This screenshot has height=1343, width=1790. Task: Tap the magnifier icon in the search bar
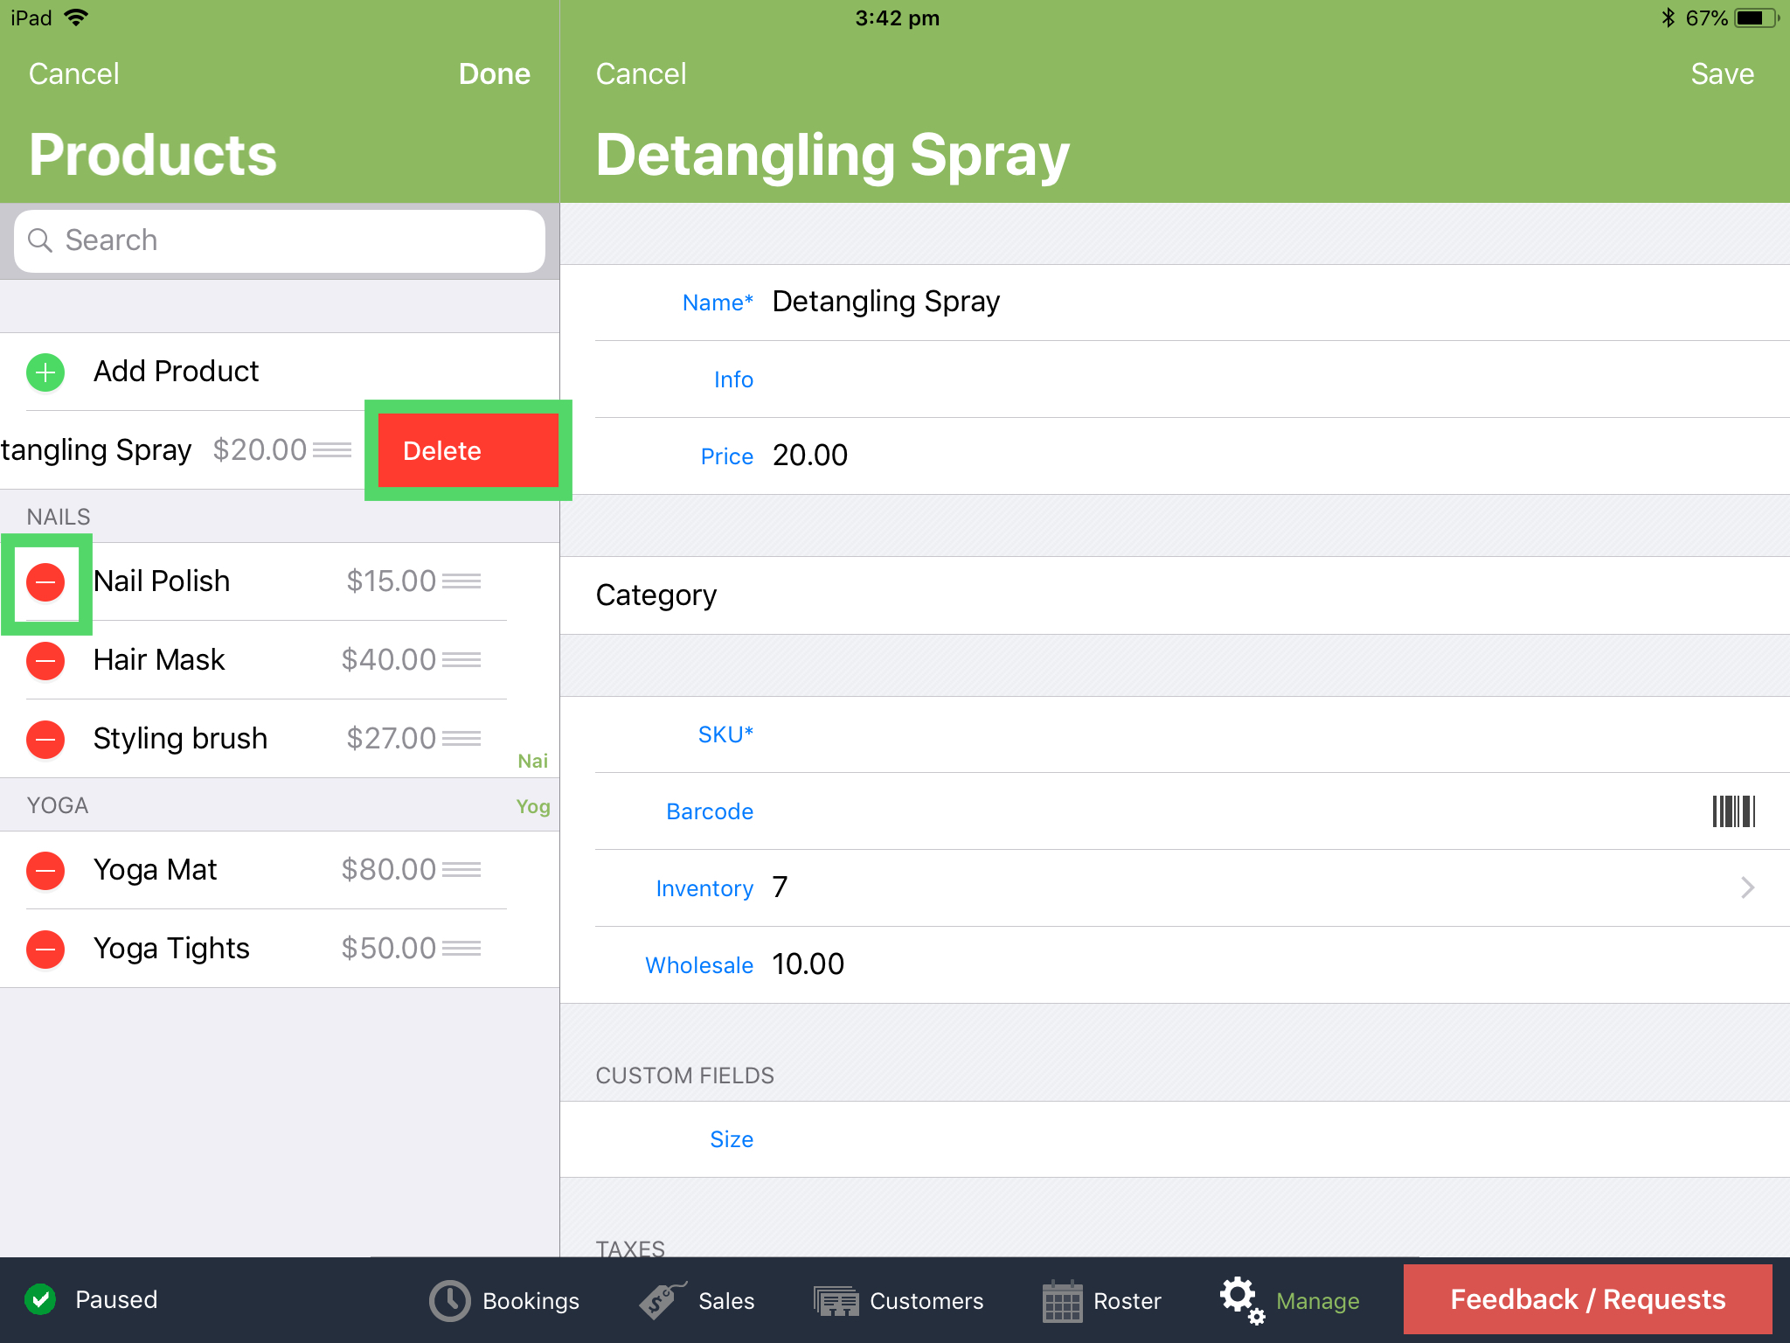(x=40, y=240)
